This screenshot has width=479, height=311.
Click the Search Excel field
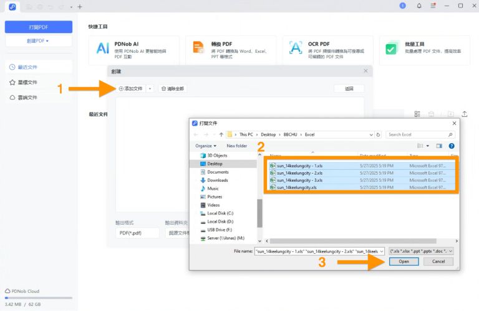[420, 134]
